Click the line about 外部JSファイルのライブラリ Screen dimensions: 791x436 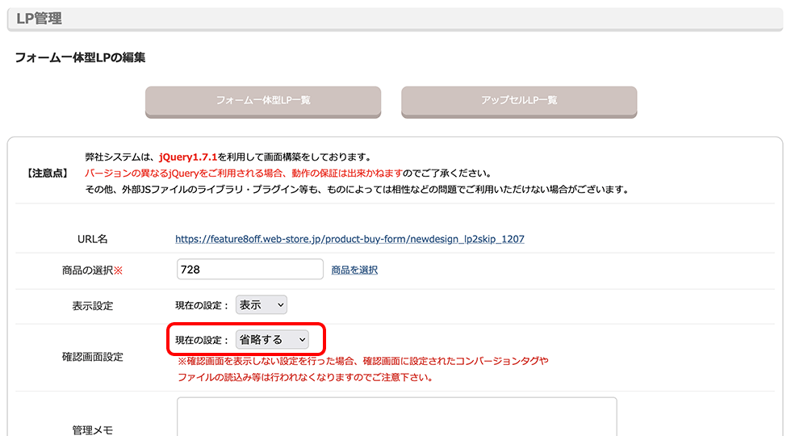pyautogui.click(x=357, y=190)
